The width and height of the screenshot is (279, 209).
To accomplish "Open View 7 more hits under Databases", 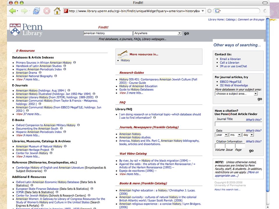I will tap(28, 80).
